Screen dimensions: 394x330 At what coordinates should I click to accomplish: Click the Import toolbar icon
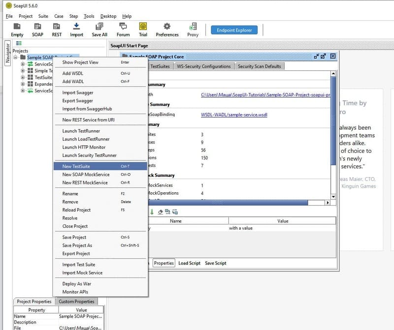tap(76, 27)
